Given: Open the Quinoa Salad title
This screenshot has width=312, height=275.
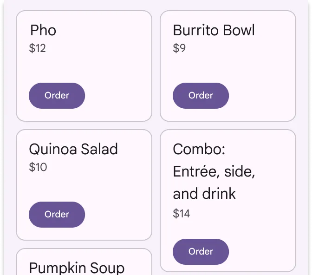Looking at the screenshot, I should click(73, 150).
